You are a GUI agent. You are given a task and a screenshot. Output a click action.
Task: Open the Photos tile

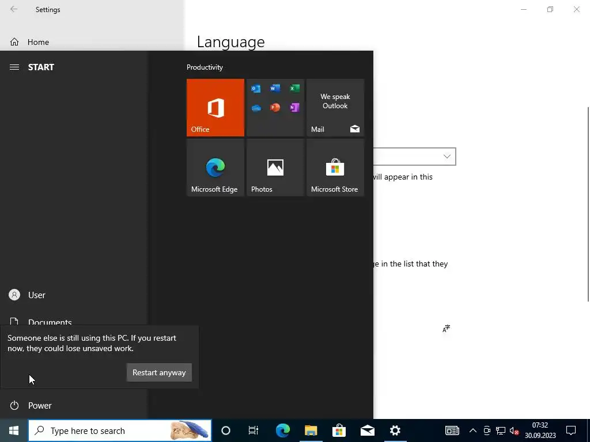(x=275, y=167)
